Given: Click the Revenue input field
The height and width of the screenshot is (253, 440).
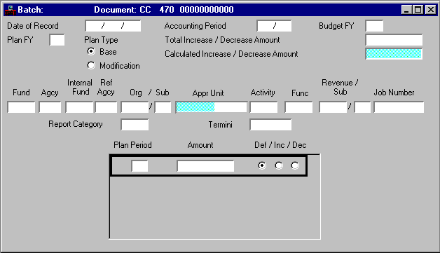Looking at the screenshot, I should pos(333,107).
